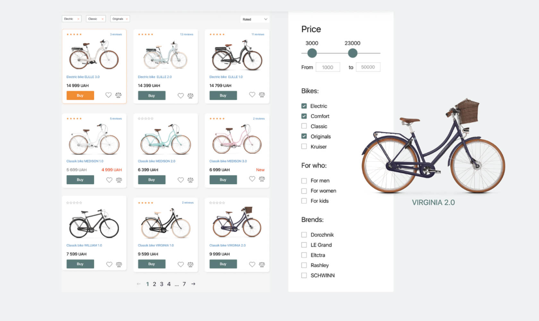Click compare scales icon for MEDISON 3.0

click(x=262, y=179)
